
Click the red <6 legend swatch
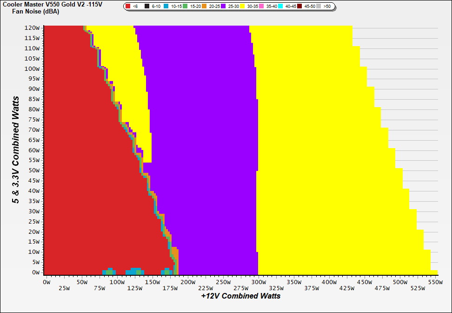tap(128, 7)
